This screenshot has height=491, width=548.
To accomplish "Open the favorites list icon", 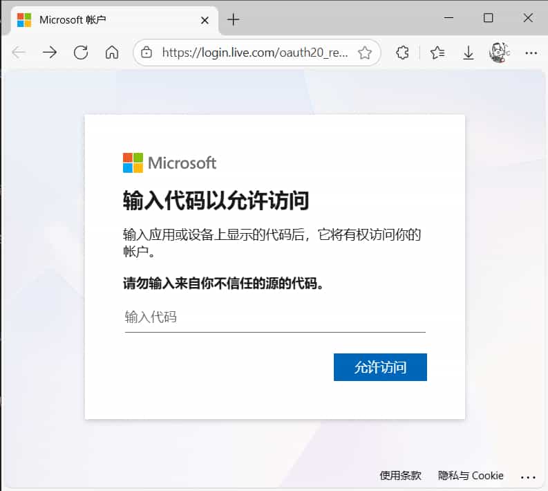I will coord(437,53).
